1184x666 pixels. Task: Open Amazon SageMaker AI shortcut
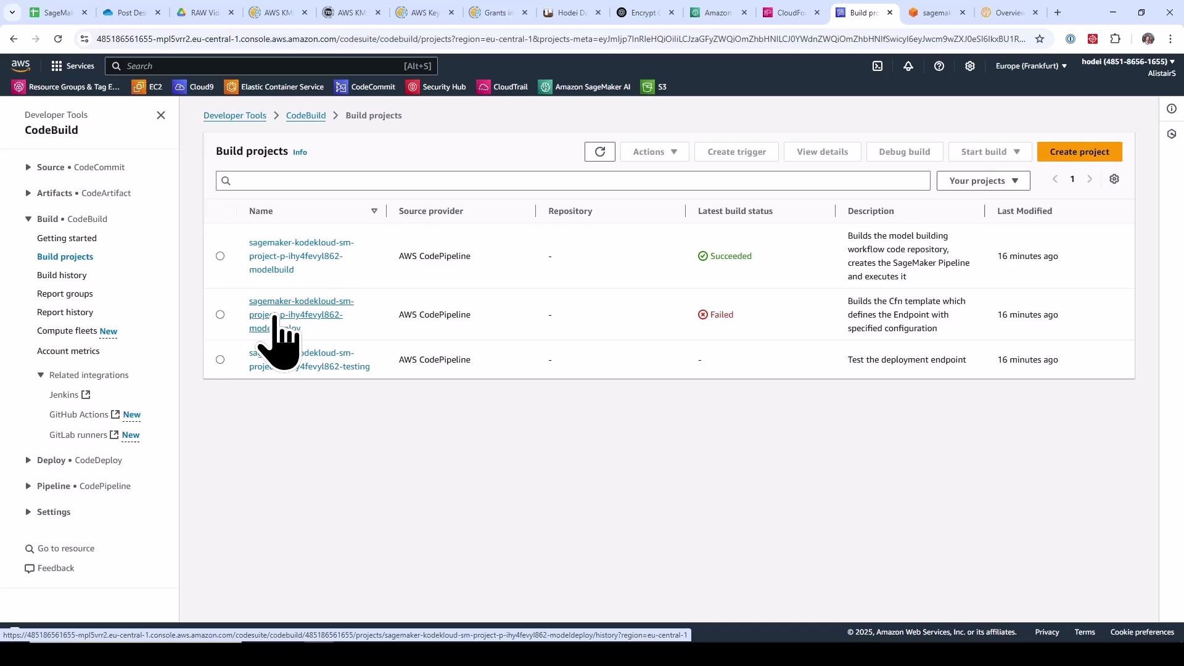click(585, 87)
